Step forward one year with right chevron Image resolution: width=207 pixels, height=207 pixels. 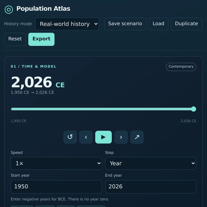(x=121, y=137)
